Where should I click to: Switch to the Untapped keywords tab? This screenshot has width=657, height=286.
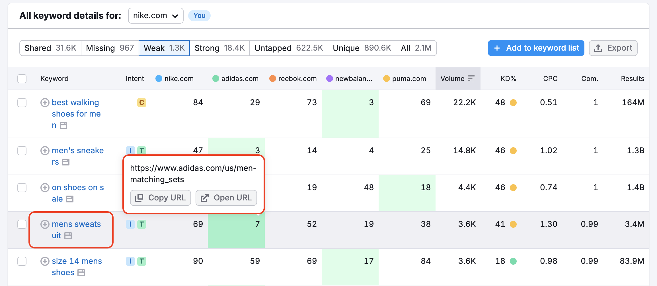pyautogui.click(x=288, y=48)
